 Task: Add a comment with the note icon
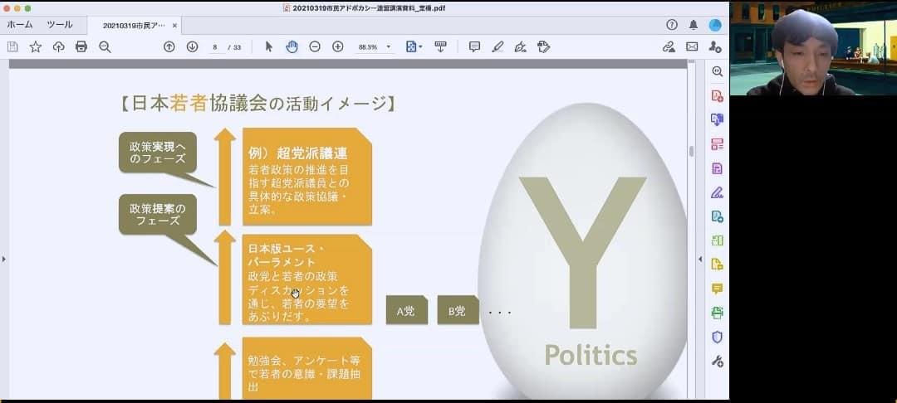click(x=474, y=46)
